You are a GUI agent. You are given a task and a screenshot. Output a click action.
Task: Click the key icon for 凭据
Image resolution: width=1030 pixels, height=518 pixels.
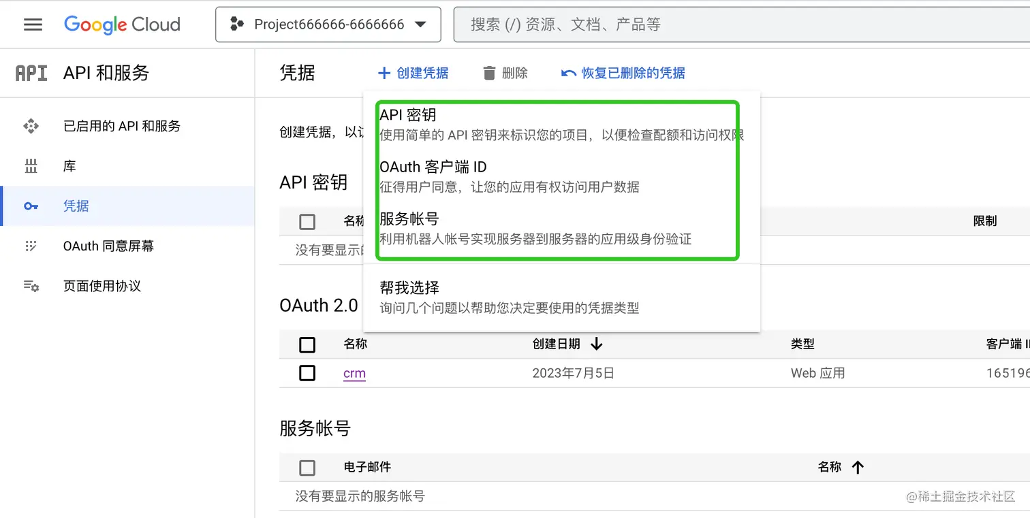(31, 206)
